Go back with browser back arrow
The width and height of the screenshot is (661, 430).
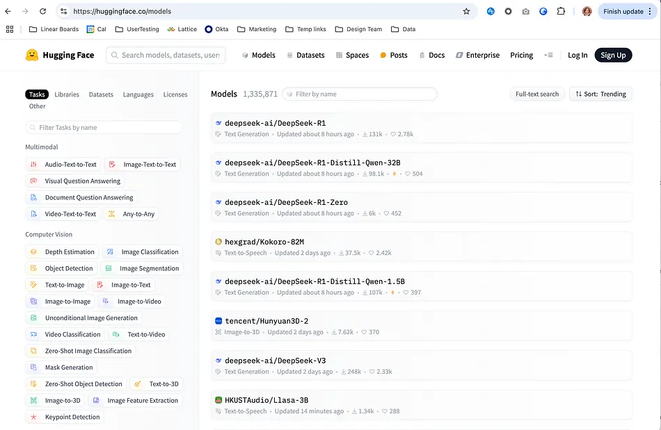[x=8, y=11]
